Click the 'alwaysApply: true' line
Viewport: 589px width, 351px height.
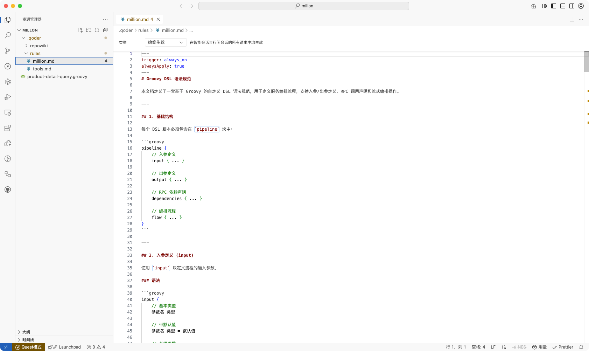[163, 66]
